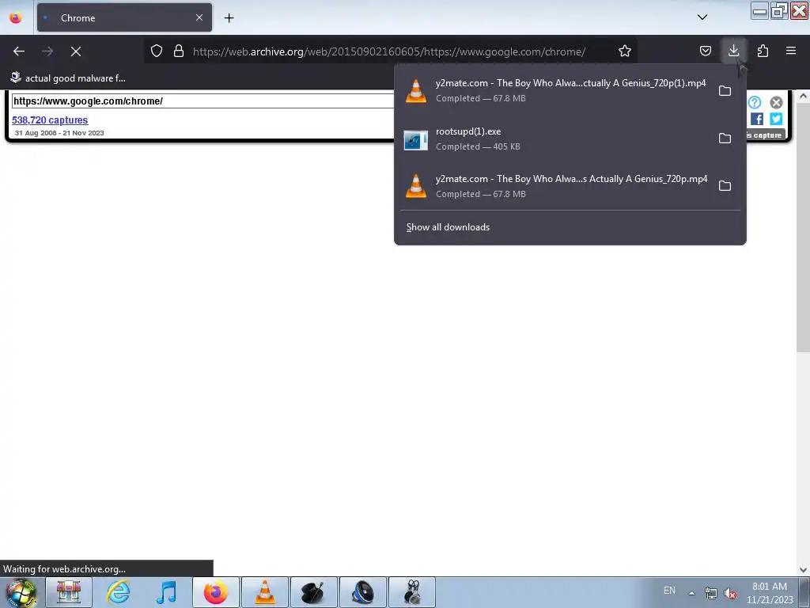Click the Wayback toolbar help question icon
810x608 pixels.
[755, 102]
